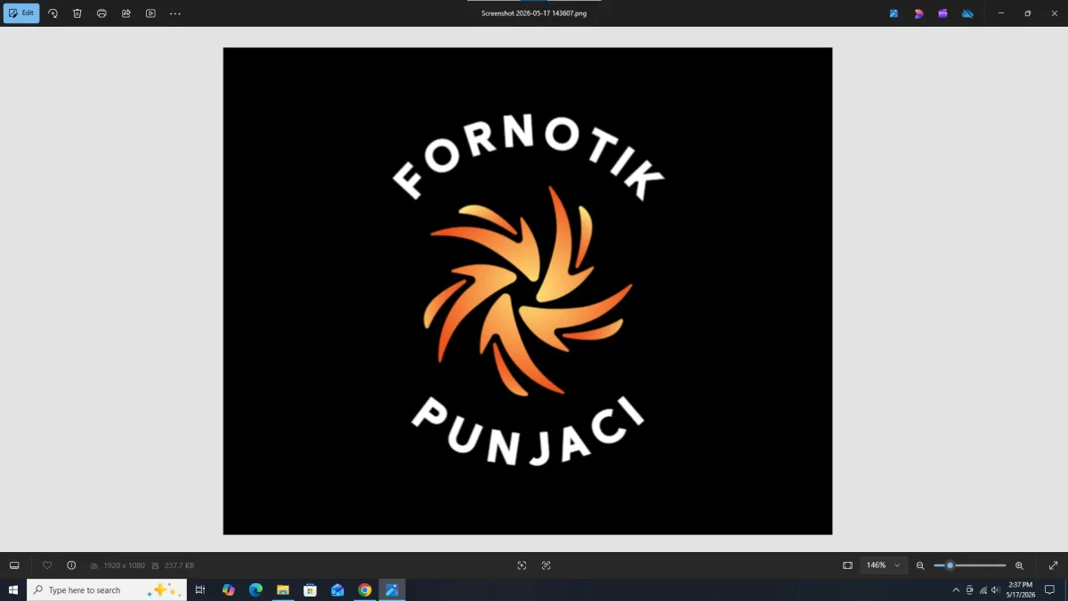Zoom in with the plus magnifier icon
This screenshot has width=1068, height=601.
pos(1019,565)
